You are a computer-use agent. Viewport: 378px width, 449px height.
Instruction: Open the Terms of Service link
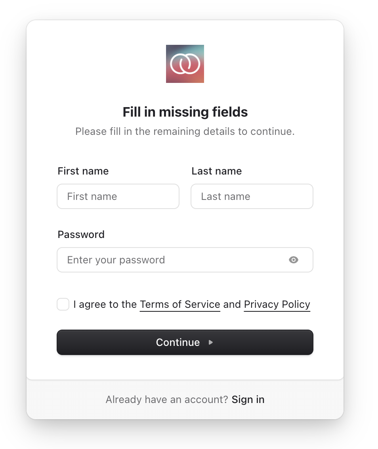coord(180,305)
